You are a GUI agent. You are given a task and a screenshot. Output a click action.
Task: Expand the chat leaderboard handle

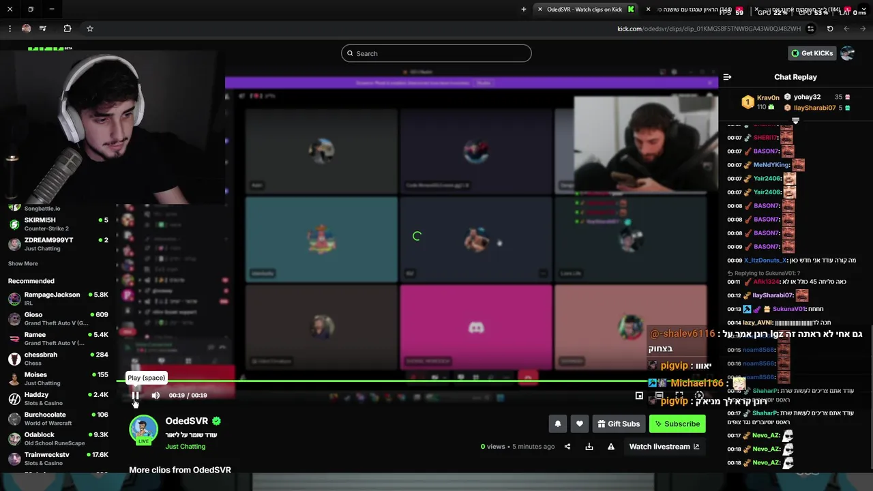795,121
